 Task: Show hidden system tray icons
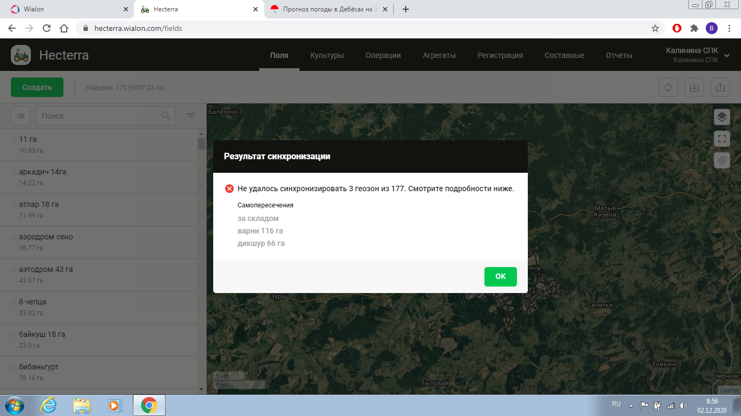[631, 405]
